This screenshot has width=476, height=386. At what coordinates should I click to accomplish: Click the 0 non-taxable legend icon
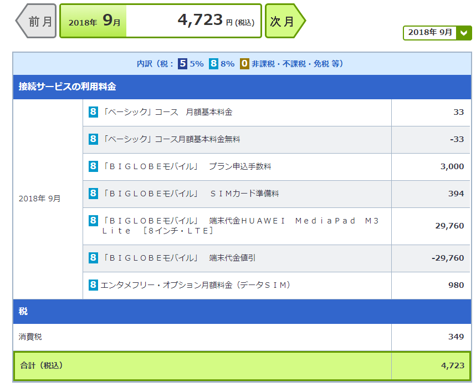[x=244, y=64]
